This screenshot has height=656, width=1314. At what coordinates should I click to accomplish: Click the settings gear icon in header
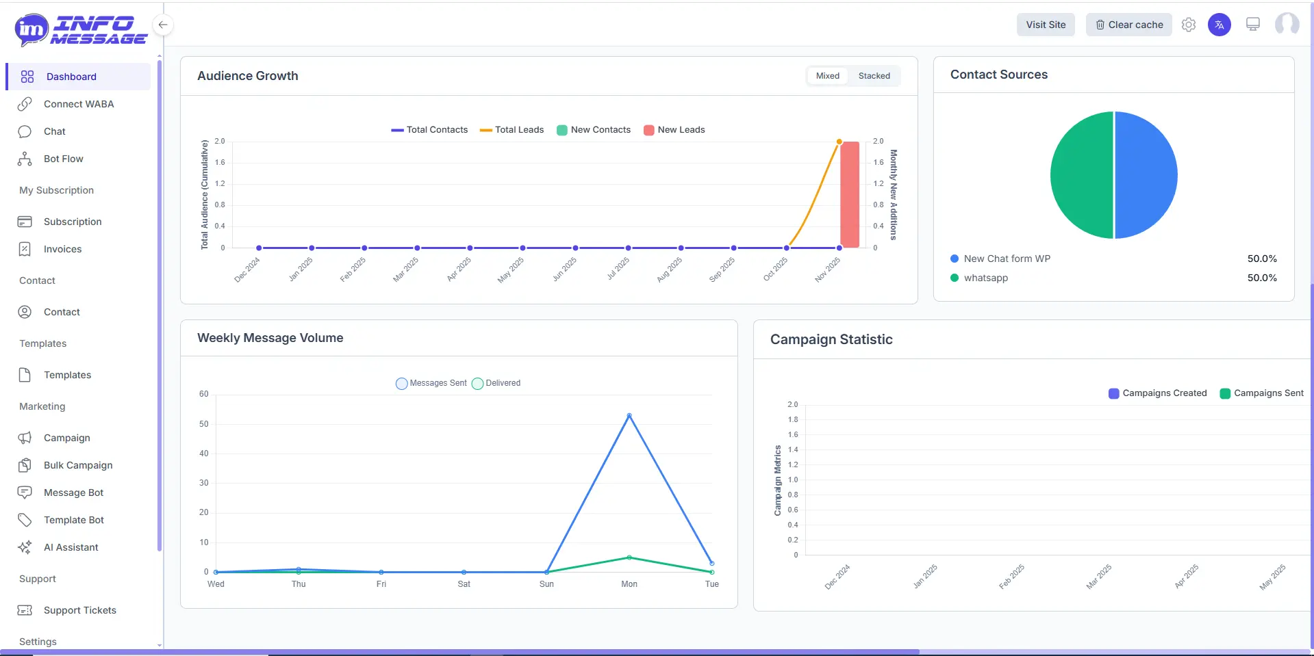point(1189,25)
